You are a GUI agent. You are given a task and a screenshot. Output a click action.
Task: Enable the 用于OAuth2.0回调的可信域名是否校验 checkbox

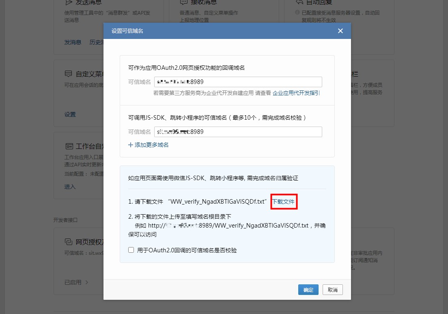click(x=131, y=250)
